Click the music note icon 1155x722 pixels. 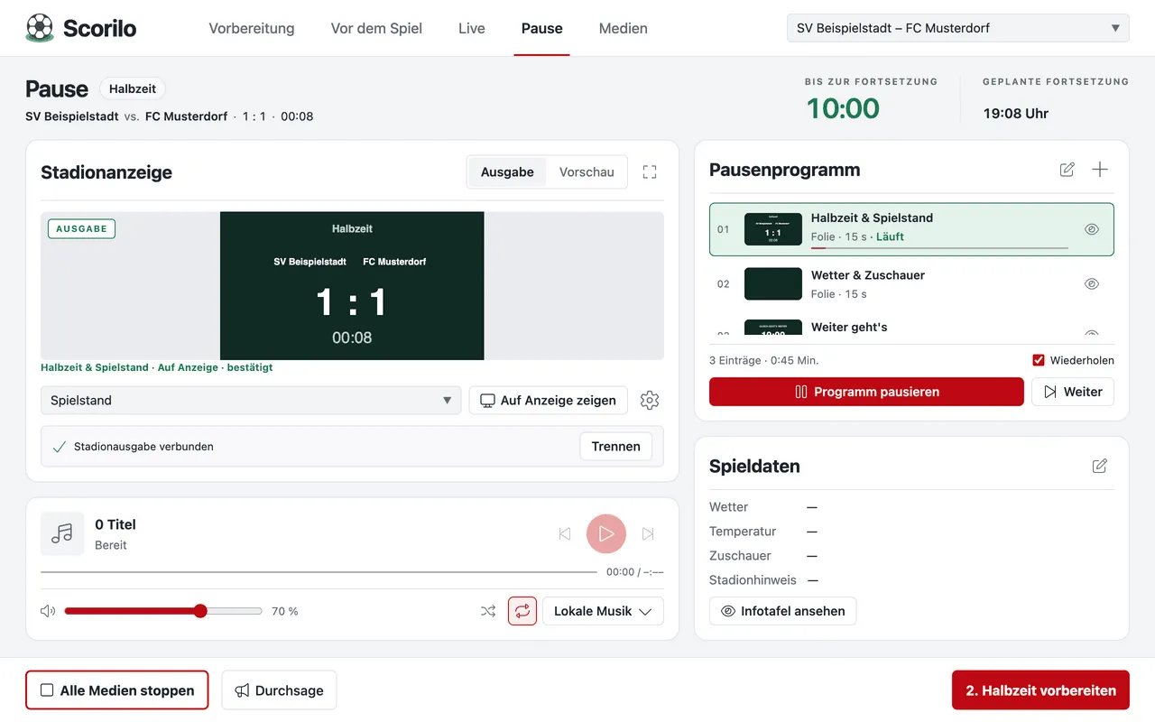pyautogui.click(x=62, y=534)
